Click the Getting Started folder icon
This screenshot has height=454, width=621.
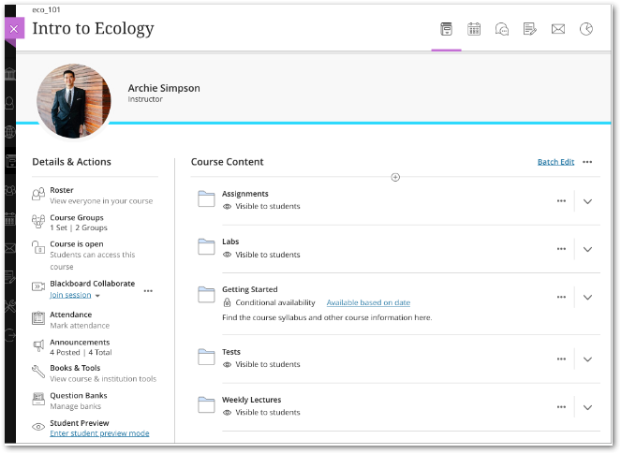tap(206, 295)
